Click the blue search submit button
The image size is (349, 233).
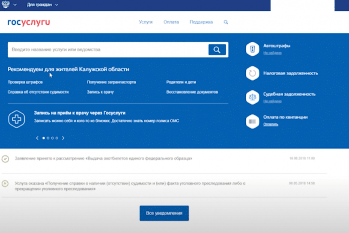217,50
